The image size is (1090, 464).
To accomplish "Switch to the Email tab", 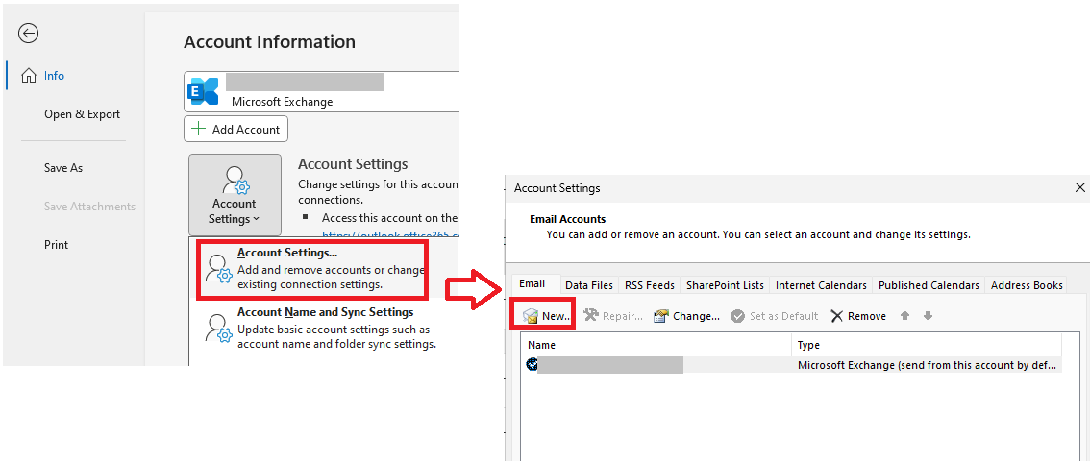I will tap(532, 284).
